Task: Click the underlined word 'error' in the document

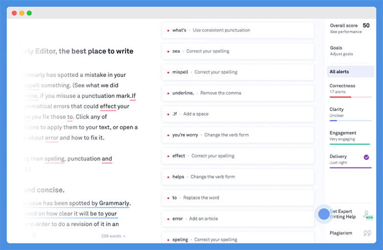Action: tap(52, 138)
